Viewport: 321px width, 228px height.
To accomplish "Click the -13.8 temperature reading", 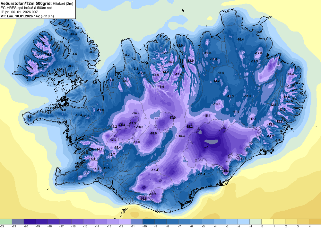I will tap(271, 124).
